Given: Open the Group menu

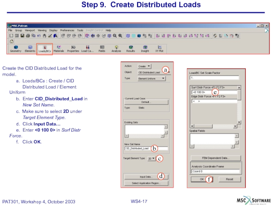Looking at the screenshot, I should (x=18, y=30).
